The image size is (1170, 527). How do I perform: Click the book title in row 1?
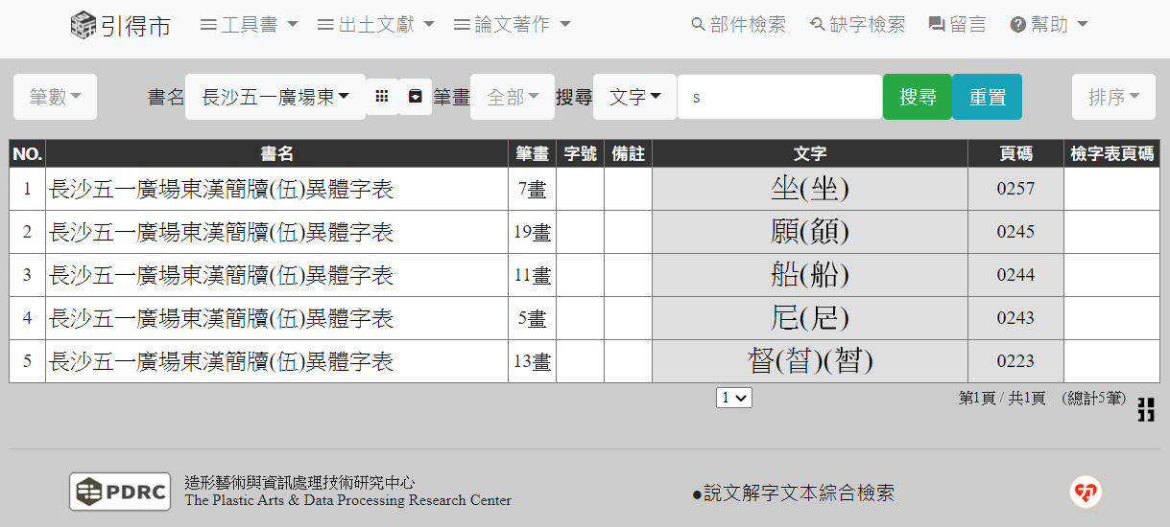pos(222,190)
